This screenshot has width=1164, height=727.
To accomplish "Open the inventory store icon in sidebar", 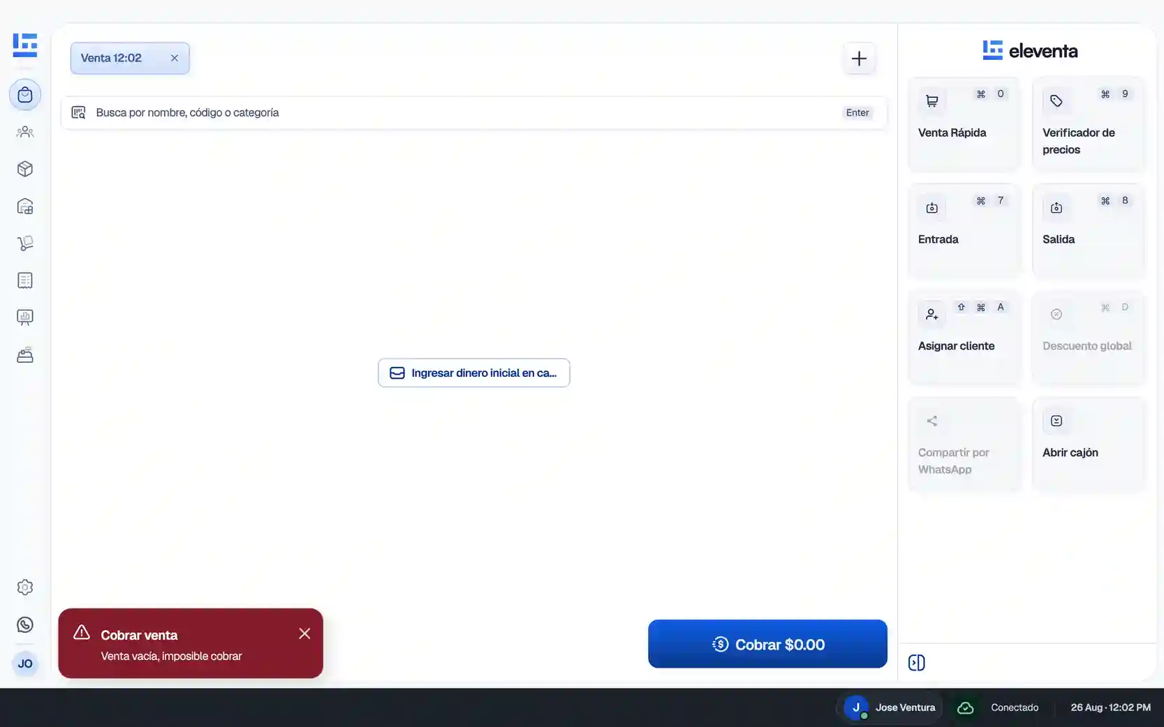I will pos(25,206).
